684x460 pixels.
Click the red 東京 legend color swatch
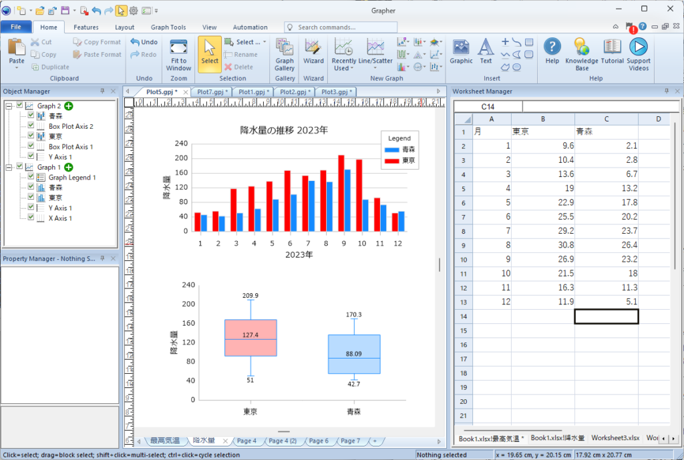click(x=393, y=160)
